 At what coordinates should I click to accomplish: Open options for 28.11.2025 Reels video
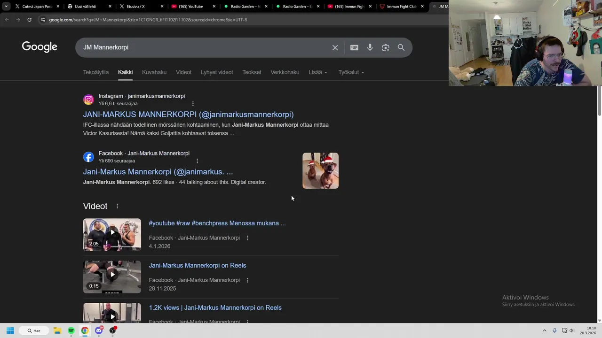pos(247,280)
